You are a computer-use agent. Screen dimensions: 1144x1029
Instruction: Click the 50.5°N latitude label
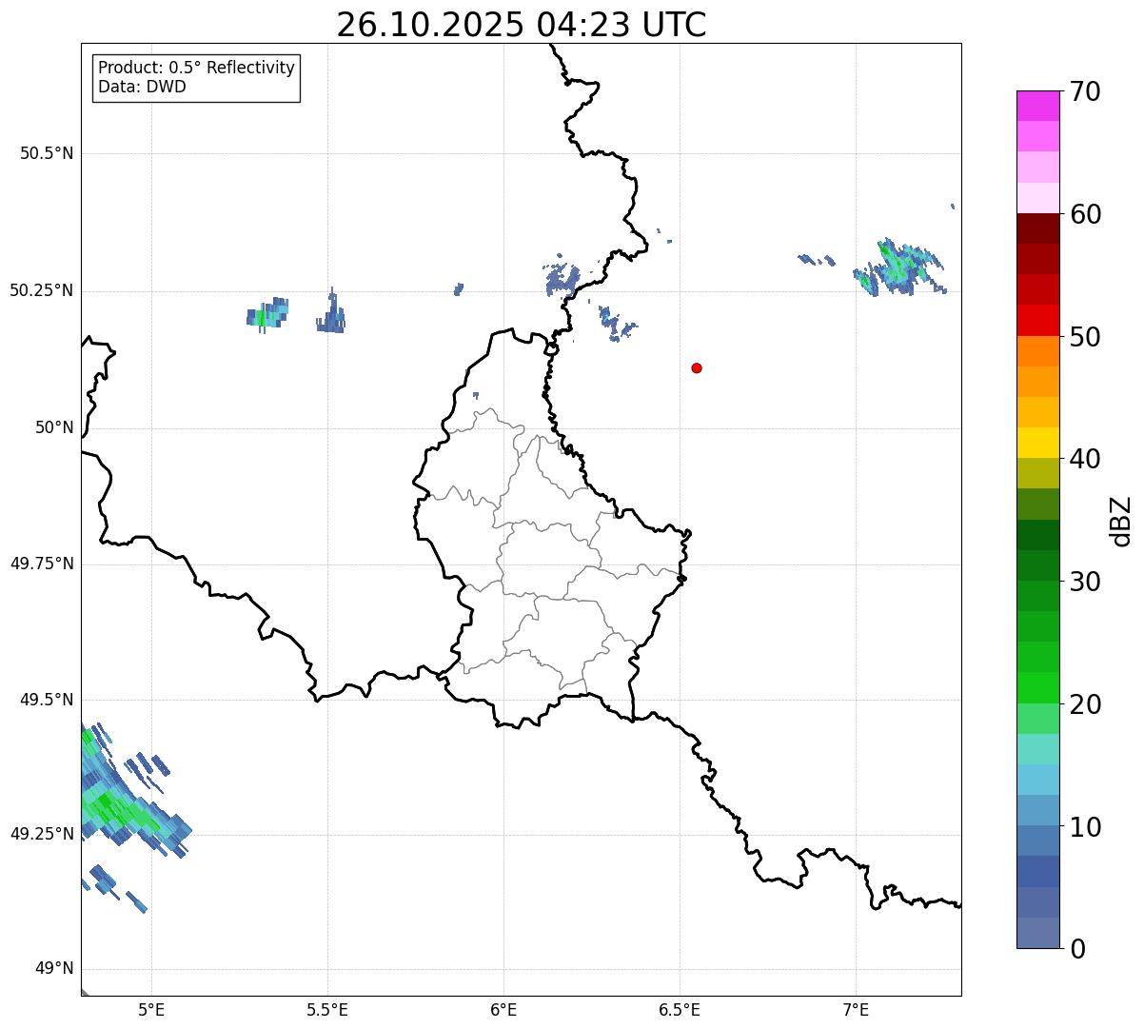tap(47, 153)
